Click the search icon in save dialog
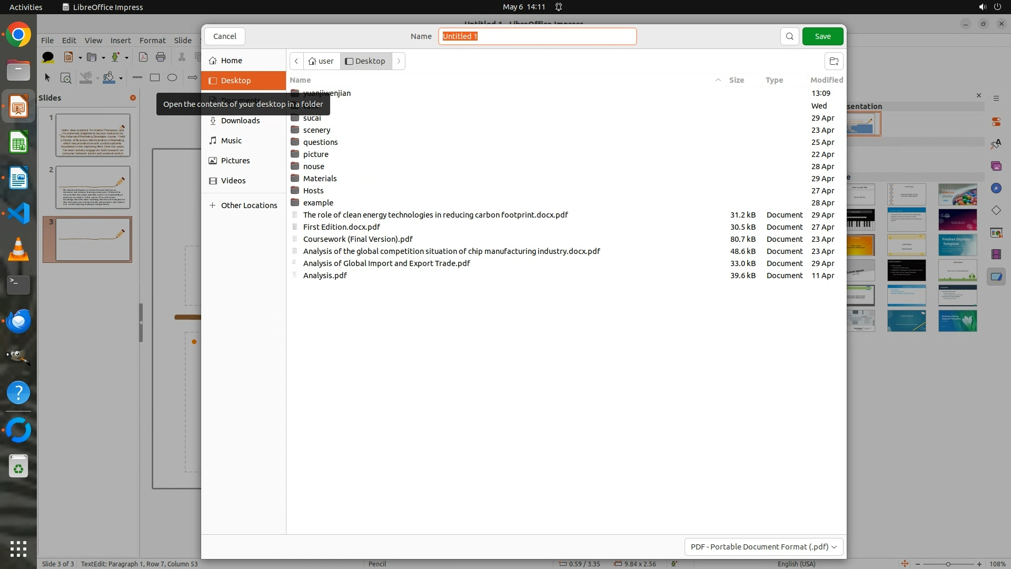 click(x=789, y=36)
